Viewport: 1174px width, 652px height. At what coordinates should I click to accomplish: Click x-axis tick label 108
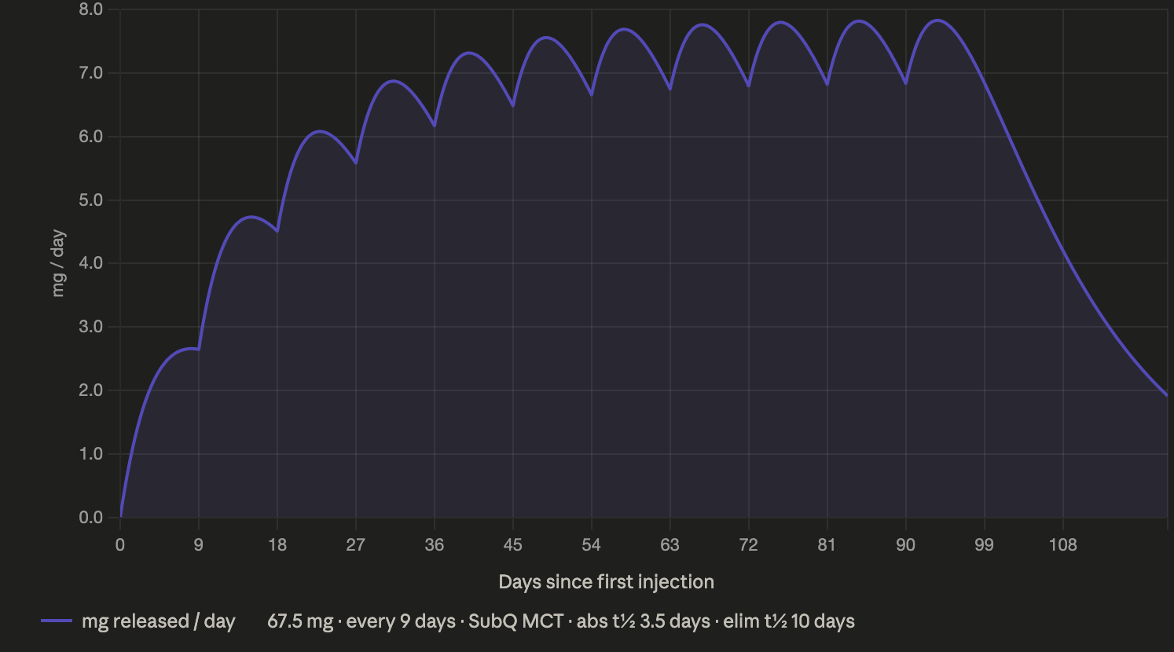(x=1063, y=544)
